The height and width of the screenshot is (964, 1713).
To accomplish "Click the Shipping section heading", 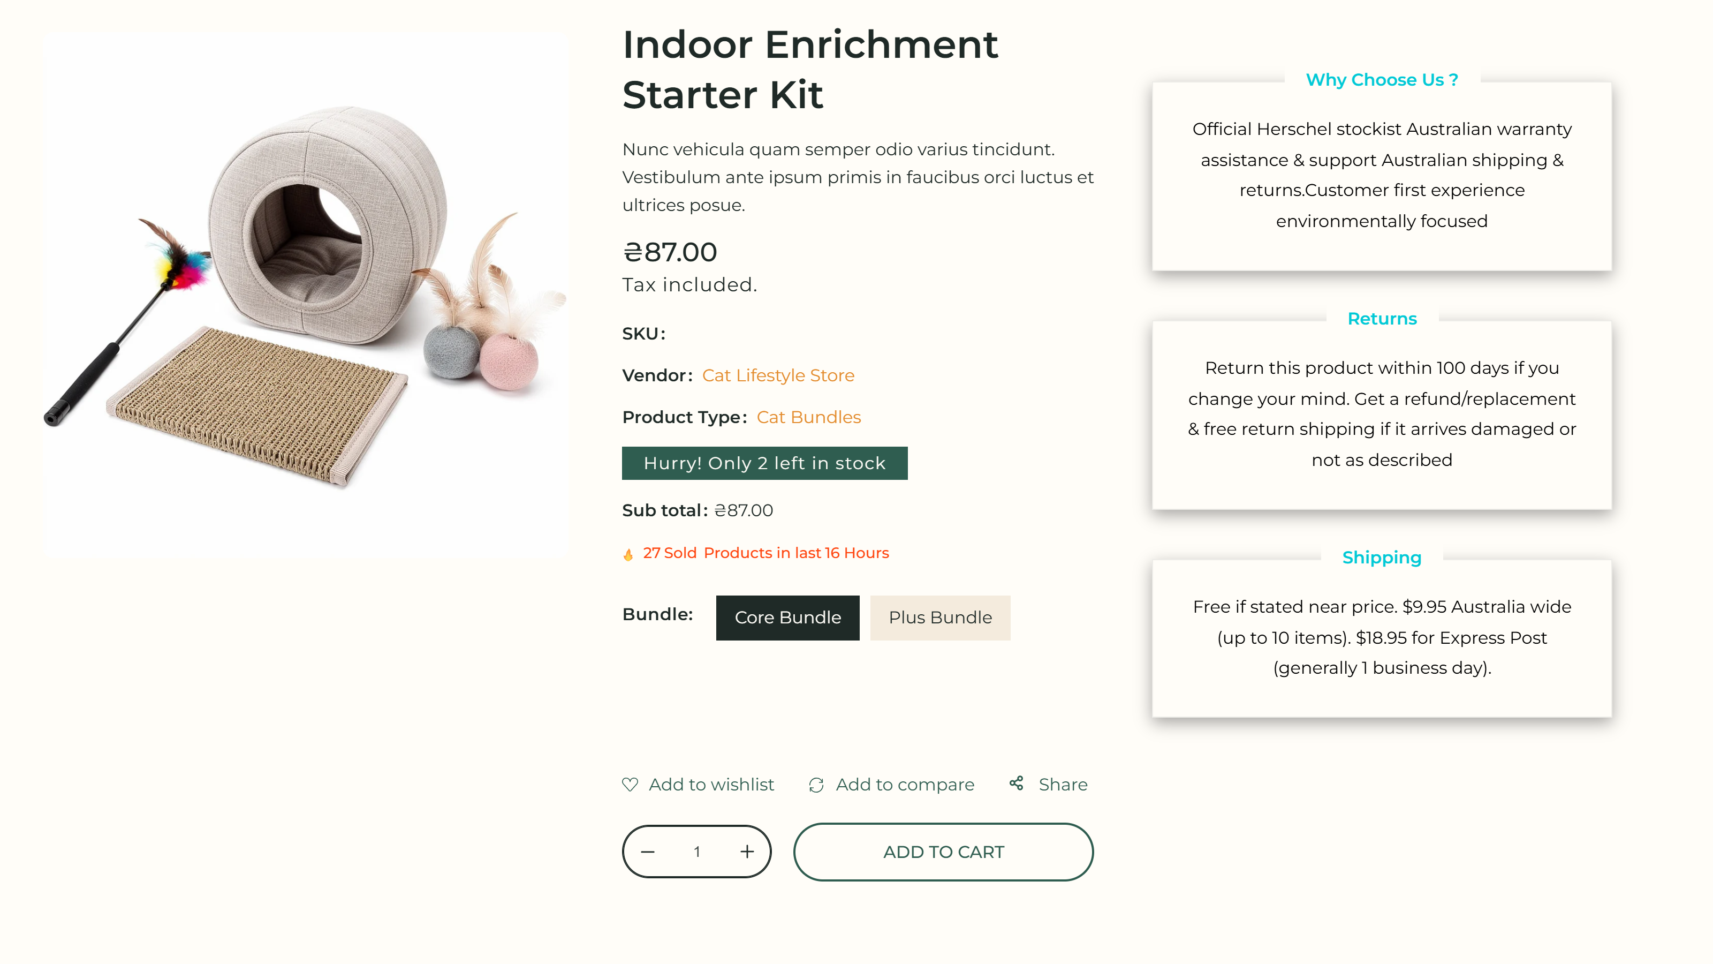I will [1382, 558].
